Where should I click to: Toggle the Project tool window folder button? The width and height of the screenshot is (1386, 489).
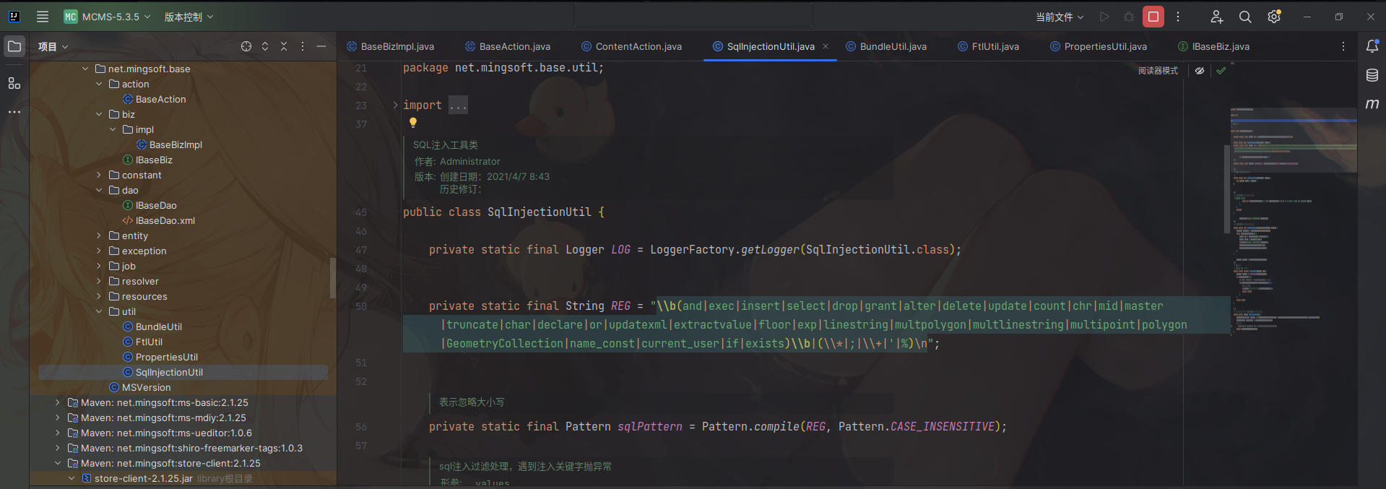pos(14,46)
